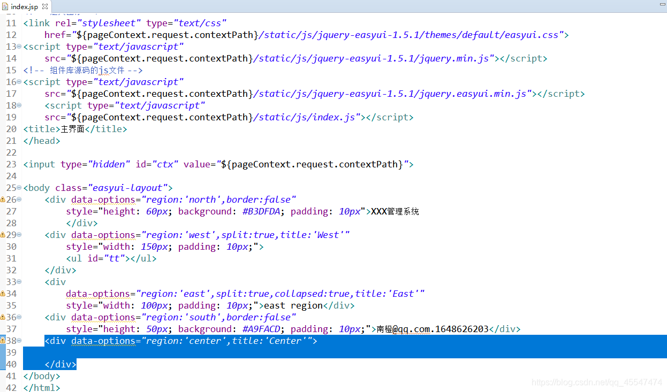The height and width of the screenshot is (392, 667).
Task: Collapse the south region div at line 36
Action: pyautogui.click(x=19, y=317)
